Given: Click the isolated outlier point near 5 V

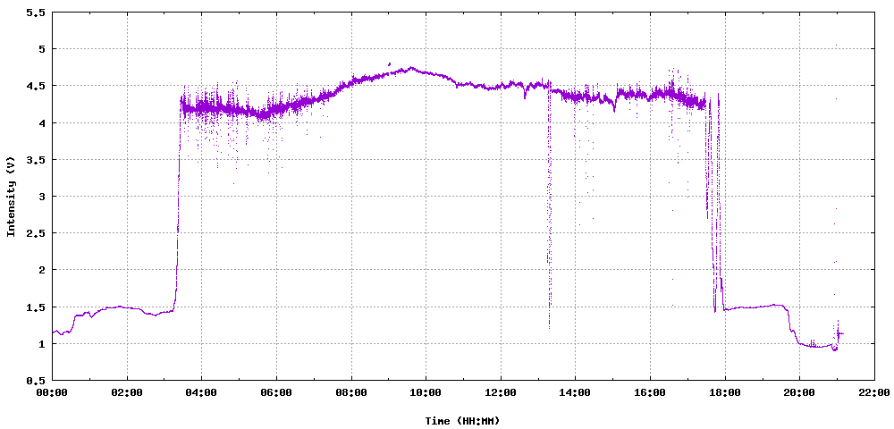Looking at the screenshot, I should [836, 46].
